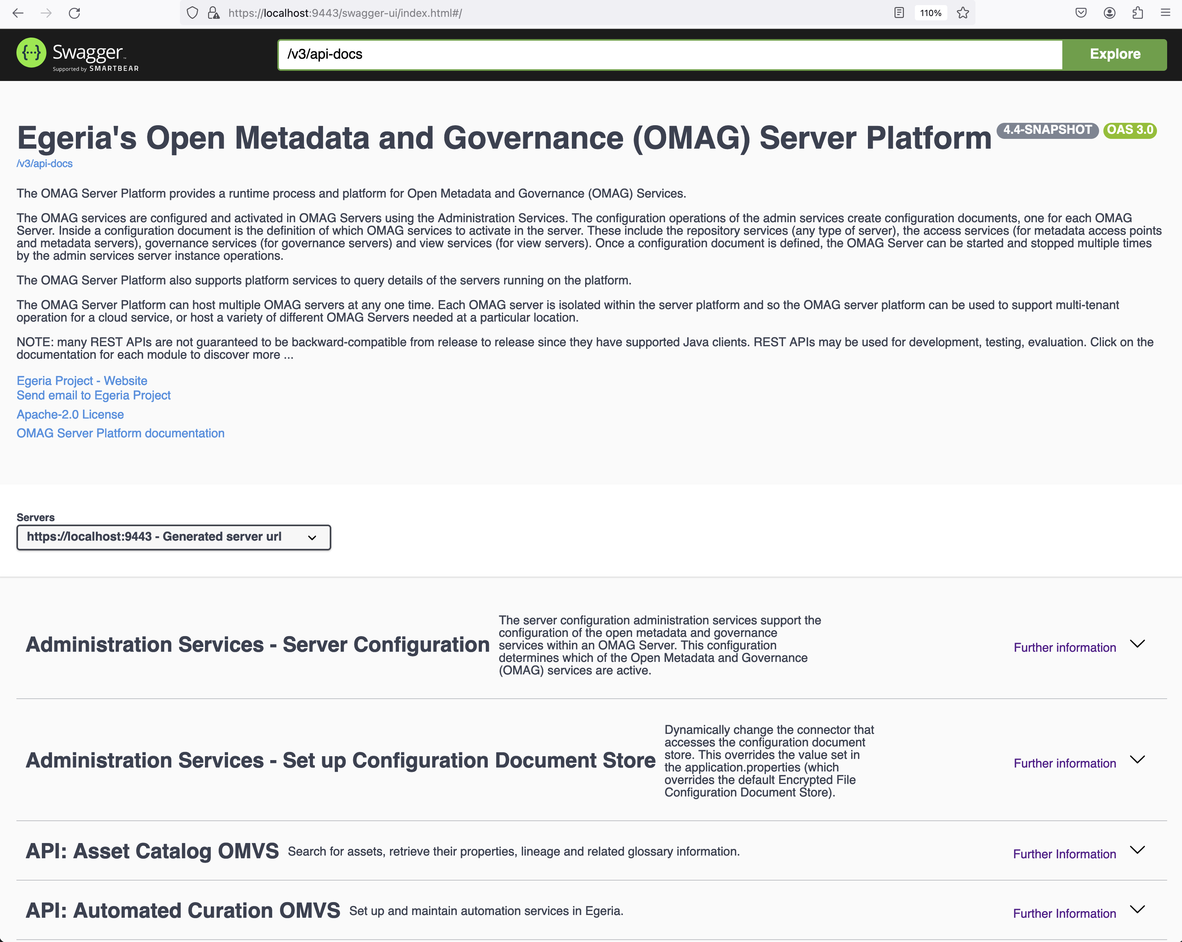
Task: Bookmark this page with star icon
Action: pos(963,13)
